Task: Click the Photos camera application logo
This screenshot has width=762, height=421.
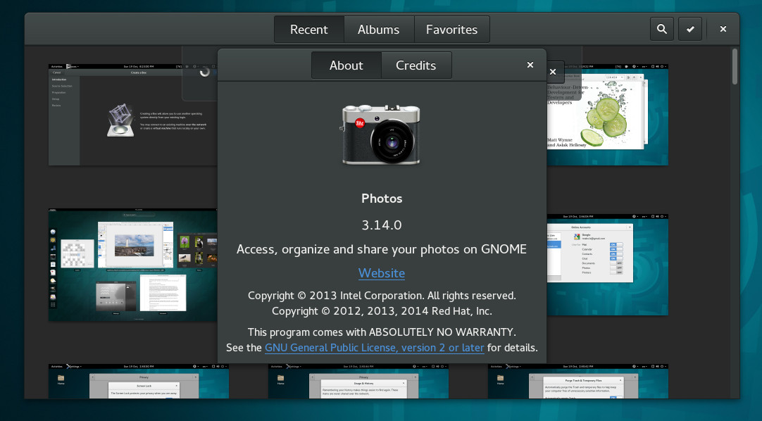Action: (x=381, y=134)
